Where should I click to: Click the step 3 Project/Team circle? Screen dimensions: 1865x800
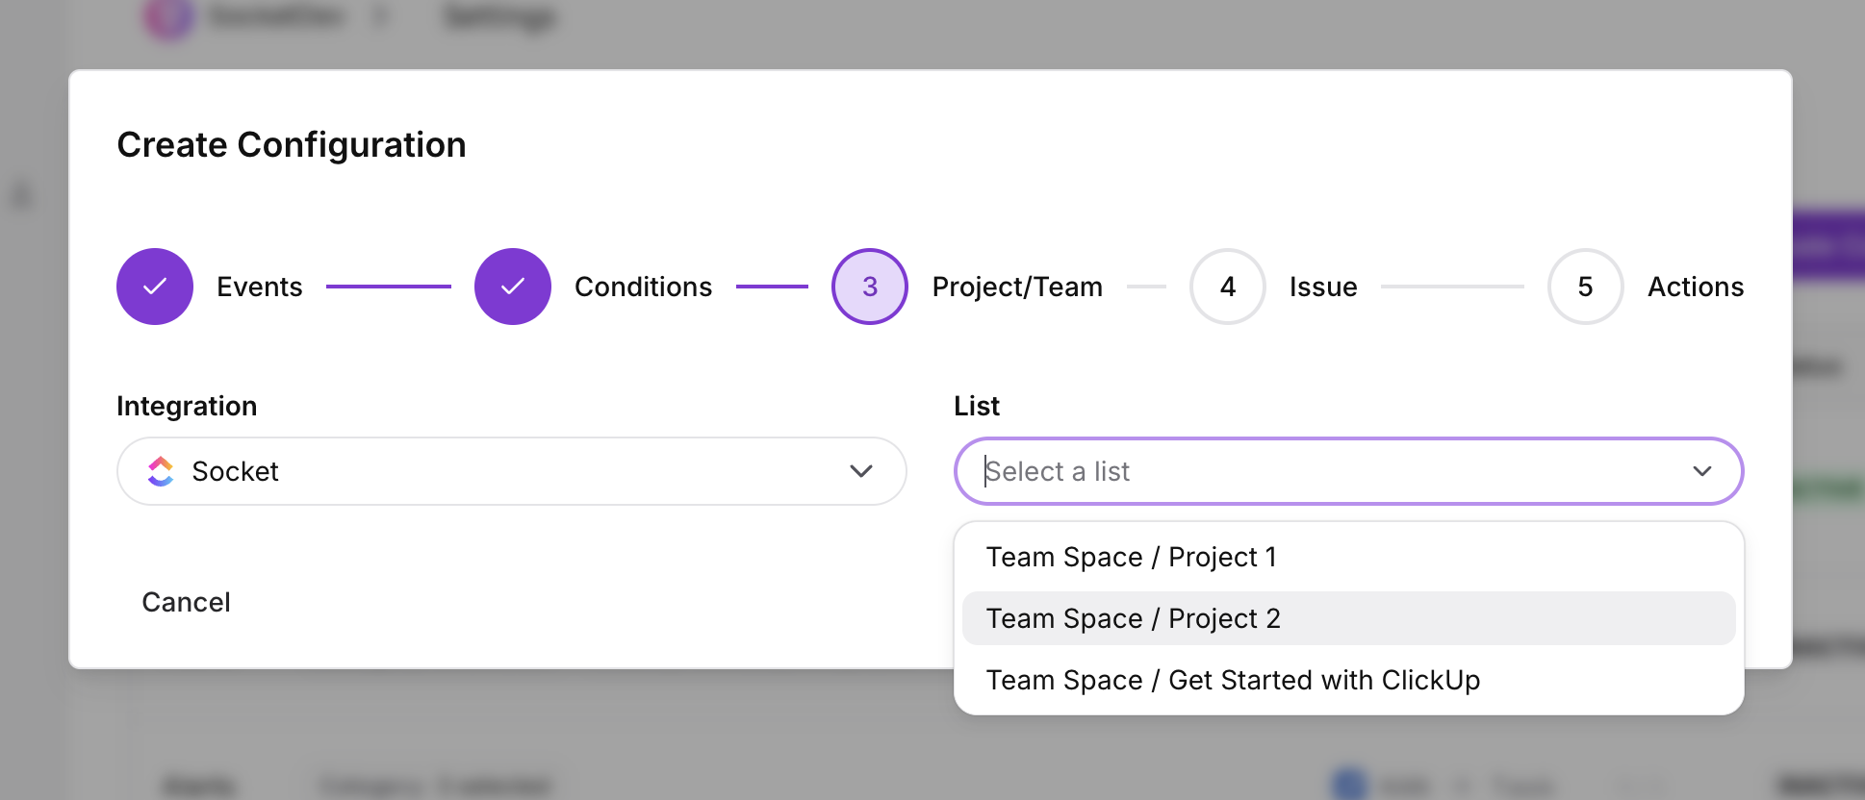click(870, 287)
